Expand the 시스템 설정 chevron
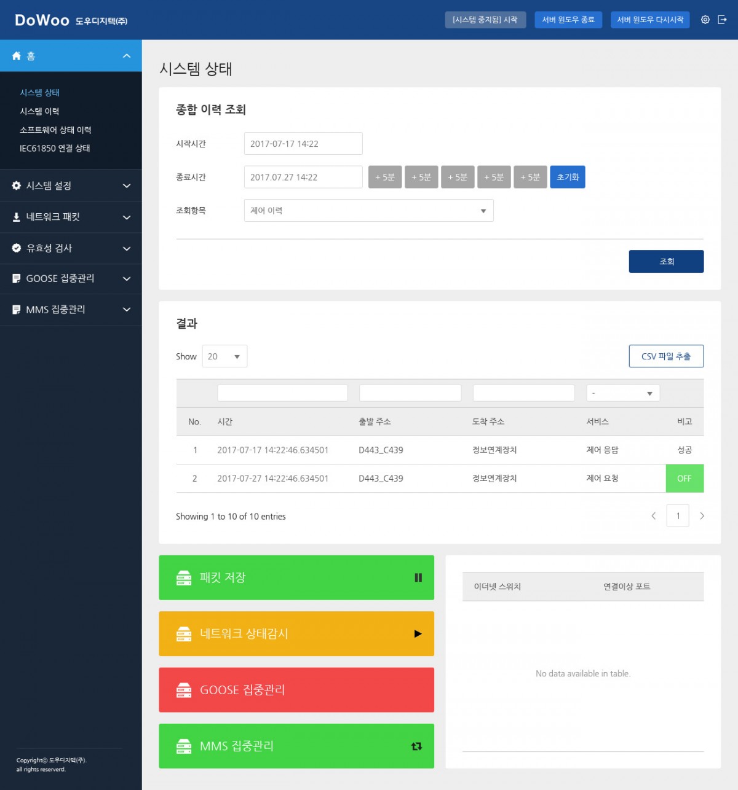 pyautogui.click(x=127, y=186)
